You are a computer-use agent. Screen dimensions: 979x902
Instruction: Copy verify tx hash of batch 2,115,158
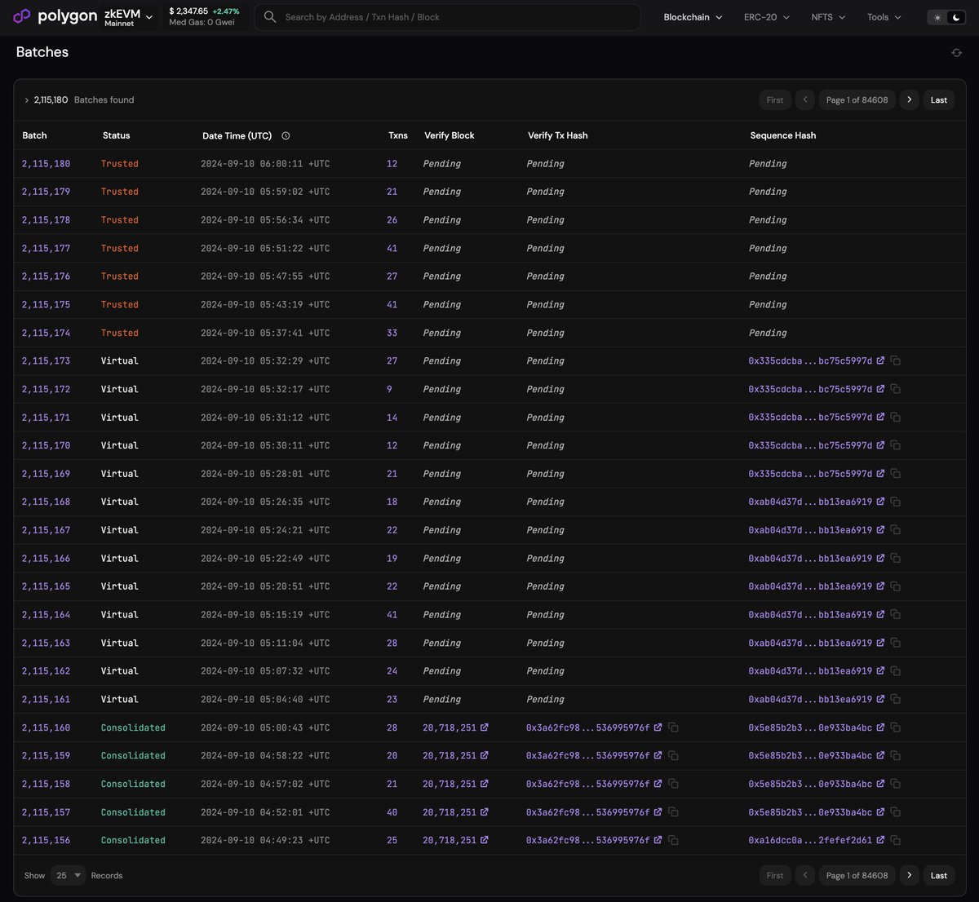pos(674,784)
